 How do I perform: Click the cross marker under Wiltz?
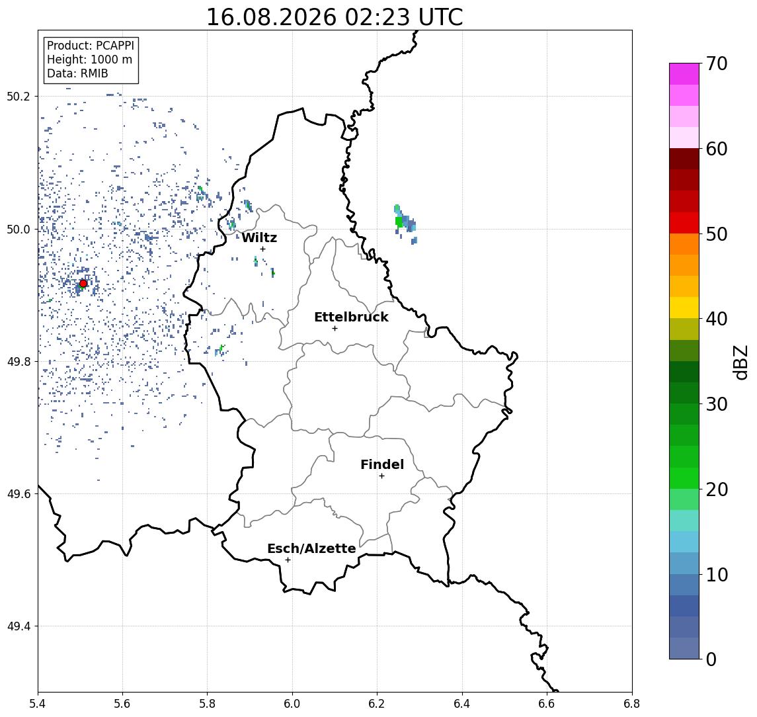point(262,249)
